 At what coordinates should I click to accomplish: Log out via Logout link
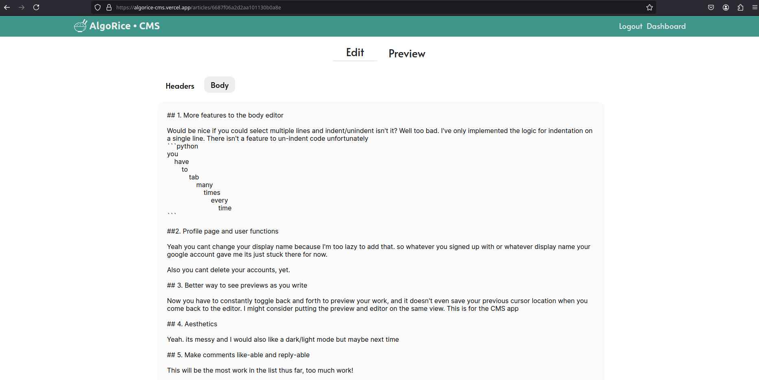coord(630,26)
